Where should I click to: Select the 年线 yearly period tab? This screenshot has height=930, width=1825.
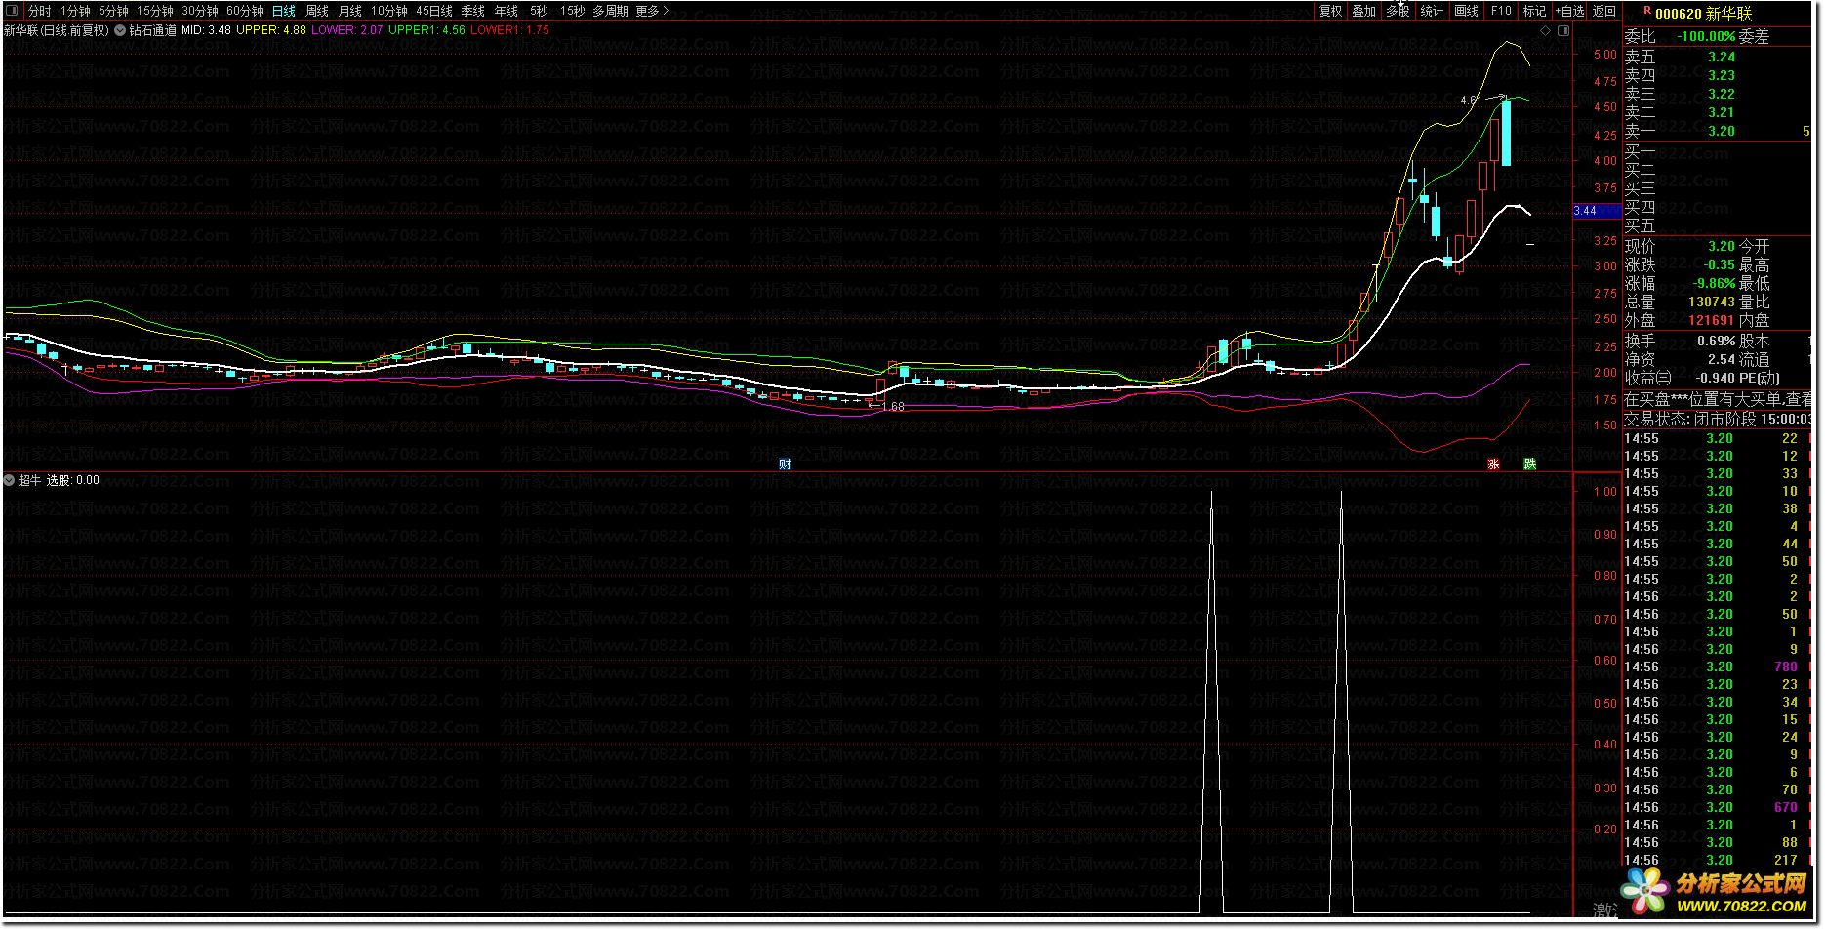[507, 11]
